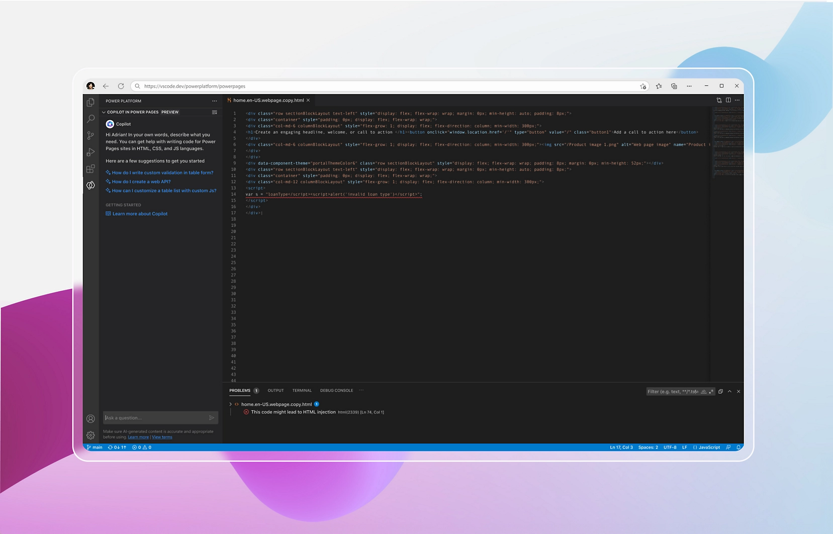Change end of line sequence LF
Screen dimensions: 833x534
point(684,448)
